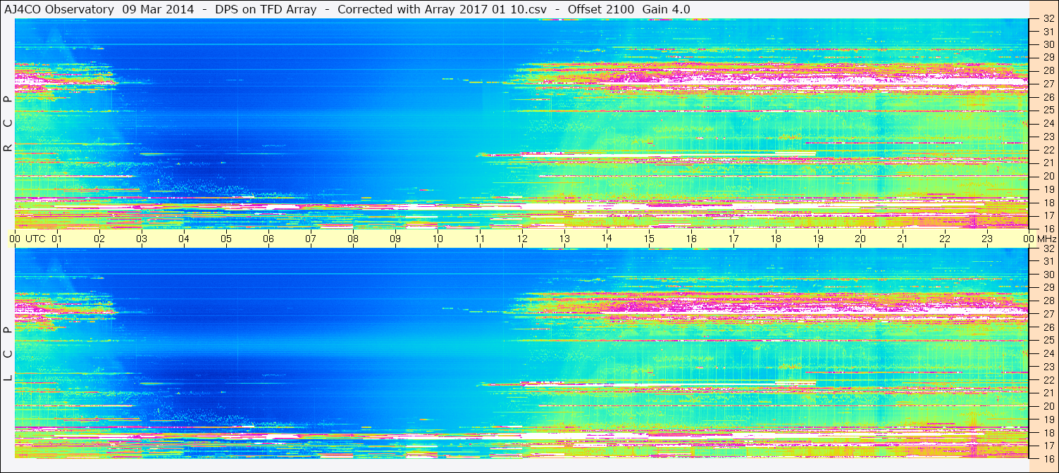Select the 07 hour mark on time axis
The width and height of the screenshot is (1059, 473).
(x=311, y=239)
